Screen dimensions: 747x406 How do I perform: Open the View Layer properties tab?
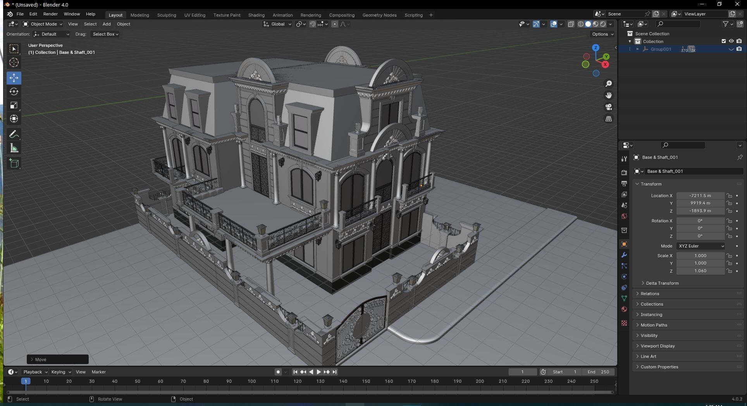(624, 194)
